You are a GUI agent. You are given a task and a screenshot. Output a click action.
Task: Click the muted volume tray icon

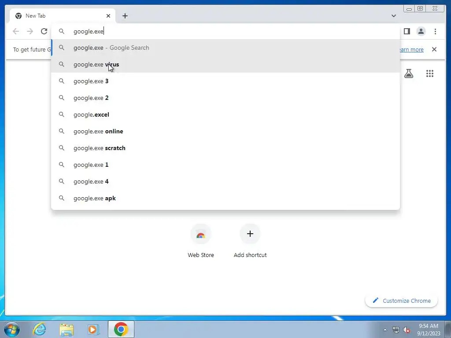click(407, 330)
